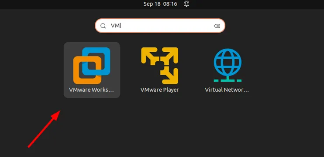Click the magnifier icon in search bar
The height and width of the screenshot is (157, 324).
pos(103,26)
